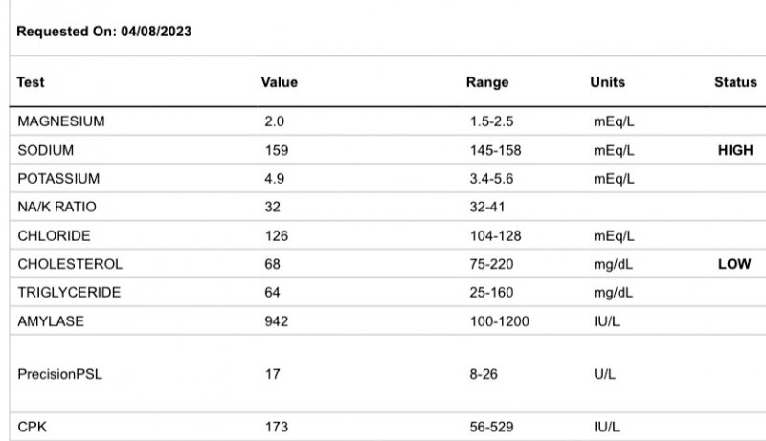Select the SODIUM test name
Viewport: 766px width, 441px height.
45,150
